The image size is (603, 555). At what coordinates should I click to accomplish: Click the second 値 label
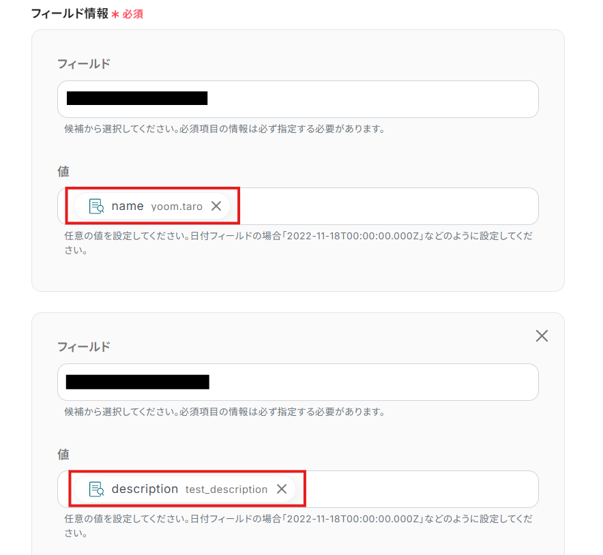63,454
